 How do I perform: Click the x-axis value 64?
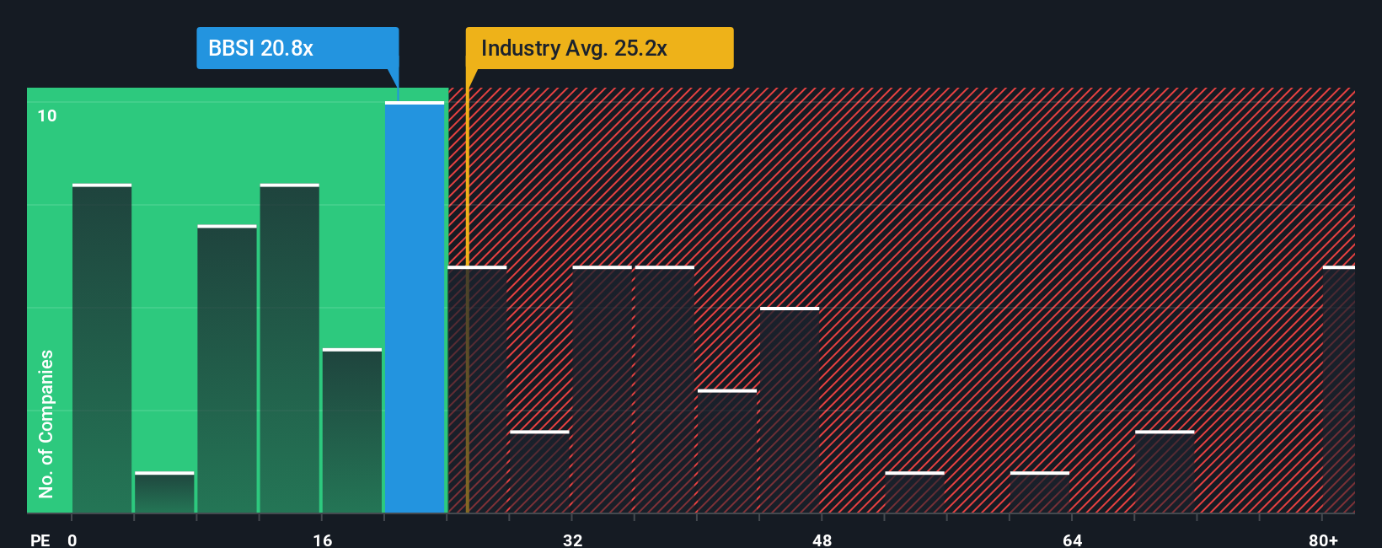click(1072, 540)
